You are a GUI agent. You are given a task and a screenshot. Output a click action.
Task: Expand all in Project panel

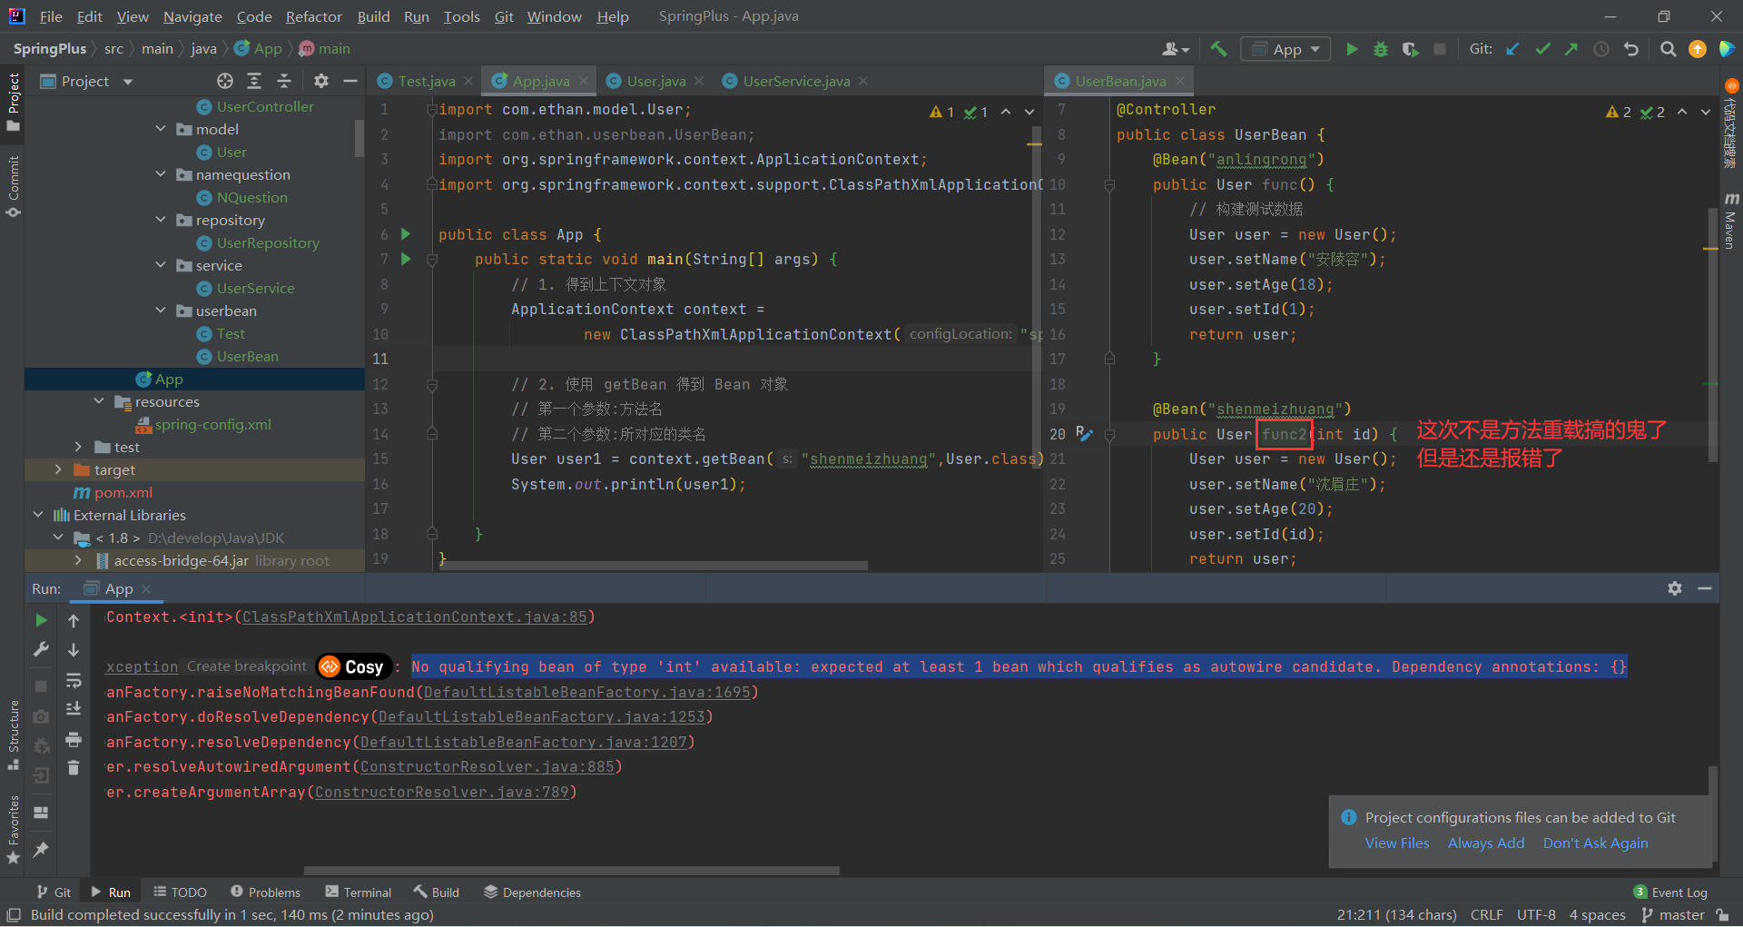tap(254, 81)
